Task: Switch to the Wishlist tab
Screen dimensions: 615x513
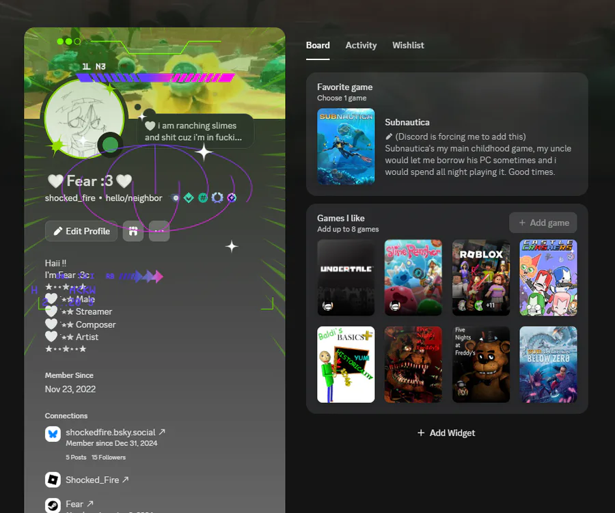Action: [408, 45]
